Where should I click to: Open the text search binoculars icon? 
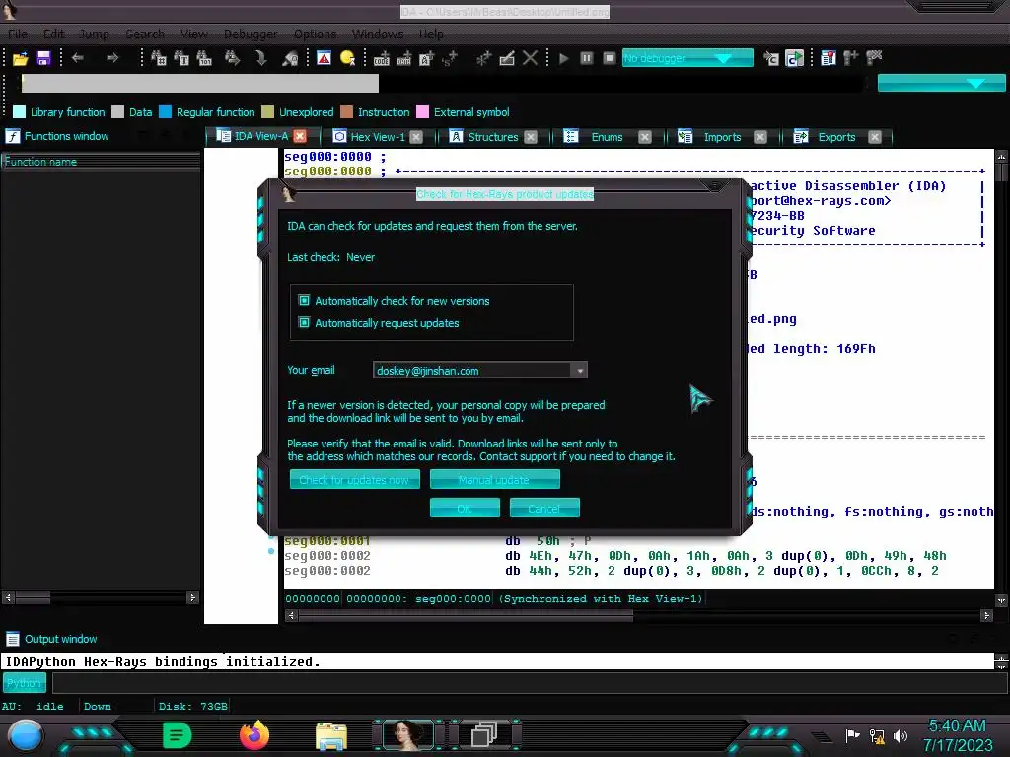tap(181, 58)
